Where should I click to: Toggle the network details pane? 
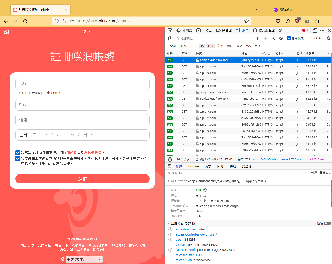169,166
